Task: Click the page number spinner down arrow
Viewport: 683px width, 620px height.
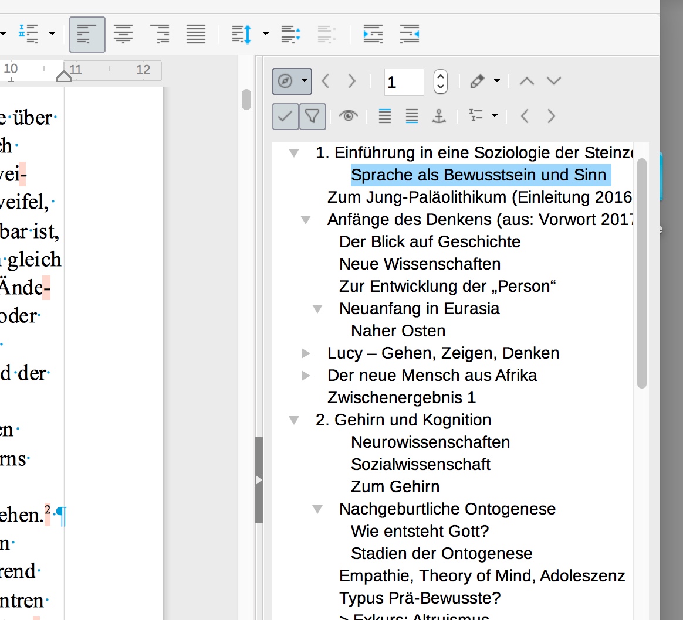Action: [x=441, y=87]
